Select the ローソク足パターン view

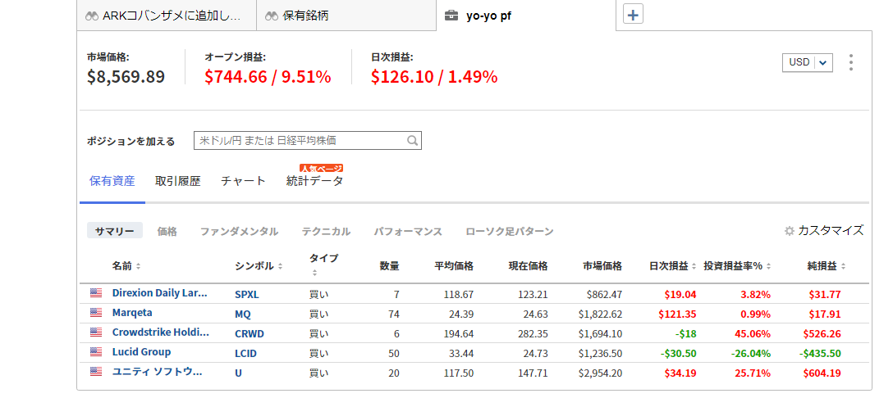509,232
